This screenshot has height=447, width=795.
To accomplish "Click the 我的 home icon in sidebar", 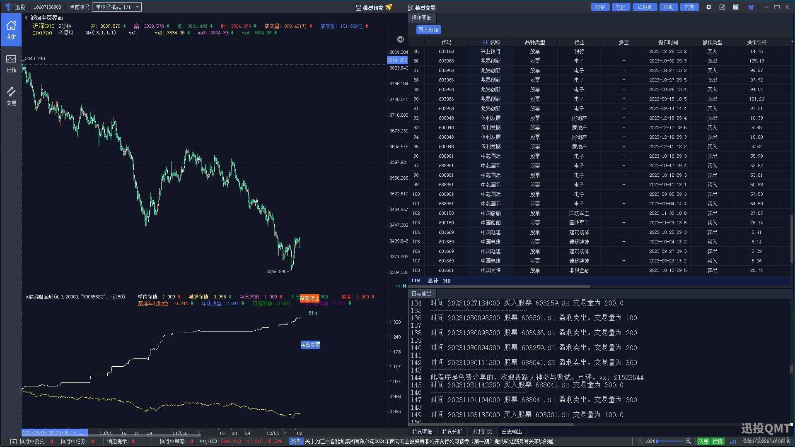I will [11, 29].
